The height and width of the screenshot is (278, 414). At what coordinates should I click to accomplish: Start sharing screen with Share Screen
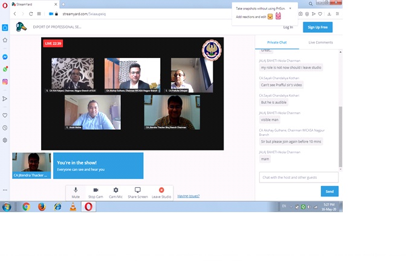click(138, 193)
